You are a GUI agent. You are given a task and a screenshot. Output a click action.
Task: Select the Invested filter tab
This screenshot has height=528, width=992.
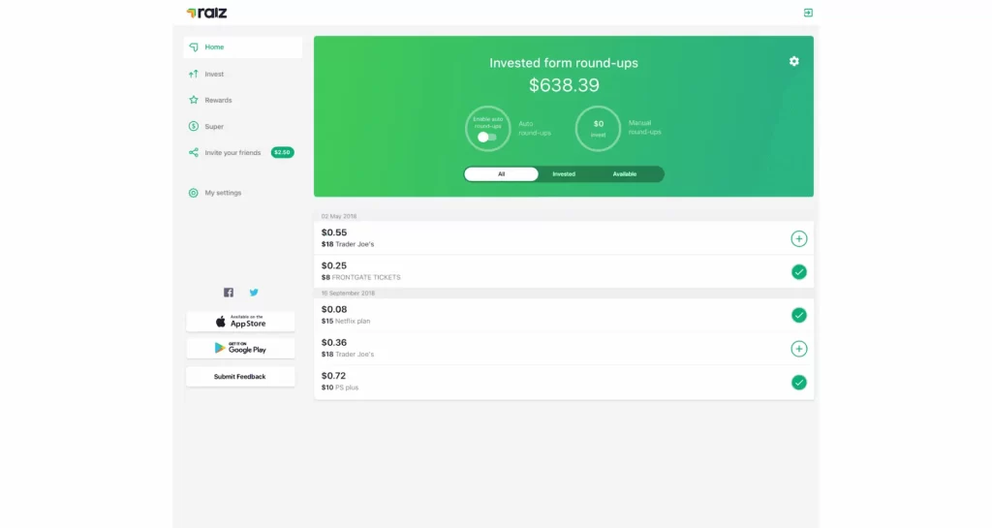(564, 173)
